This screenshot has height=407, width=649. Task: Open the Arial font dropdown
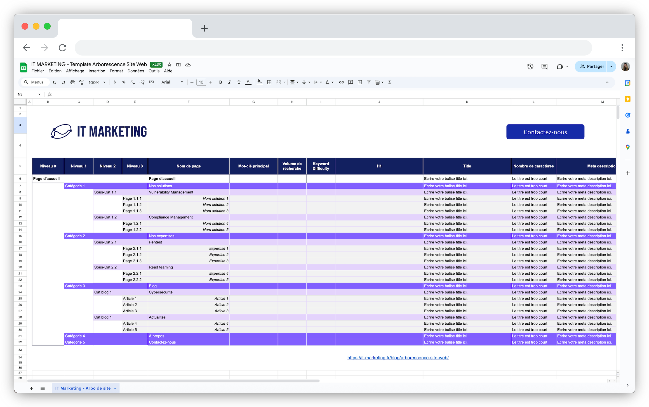(172, 82)
